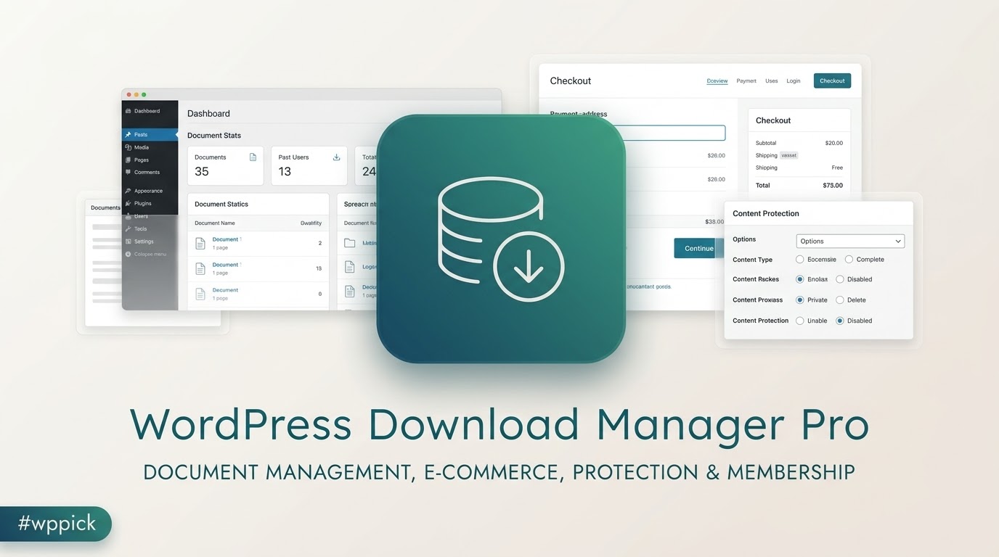
Task: Select Disabled in the Content Rsckes row
Action: coord(840,279)
